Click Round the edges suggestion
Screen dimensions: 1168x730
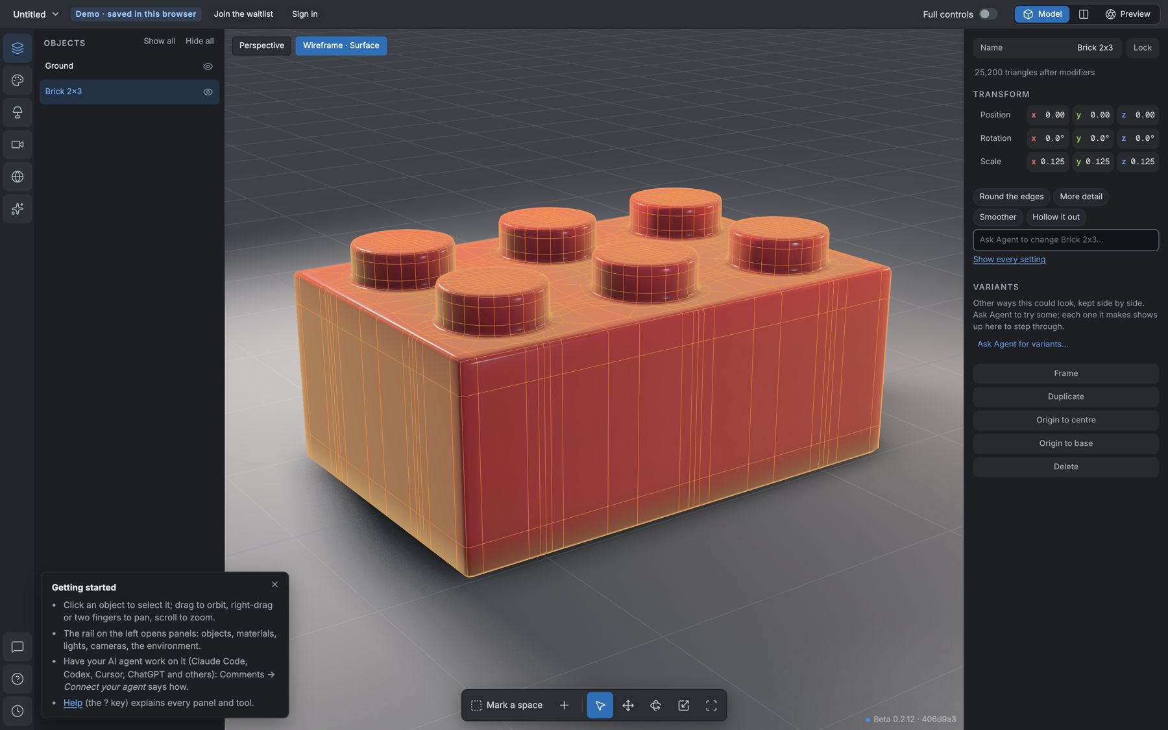point(1011,197)
